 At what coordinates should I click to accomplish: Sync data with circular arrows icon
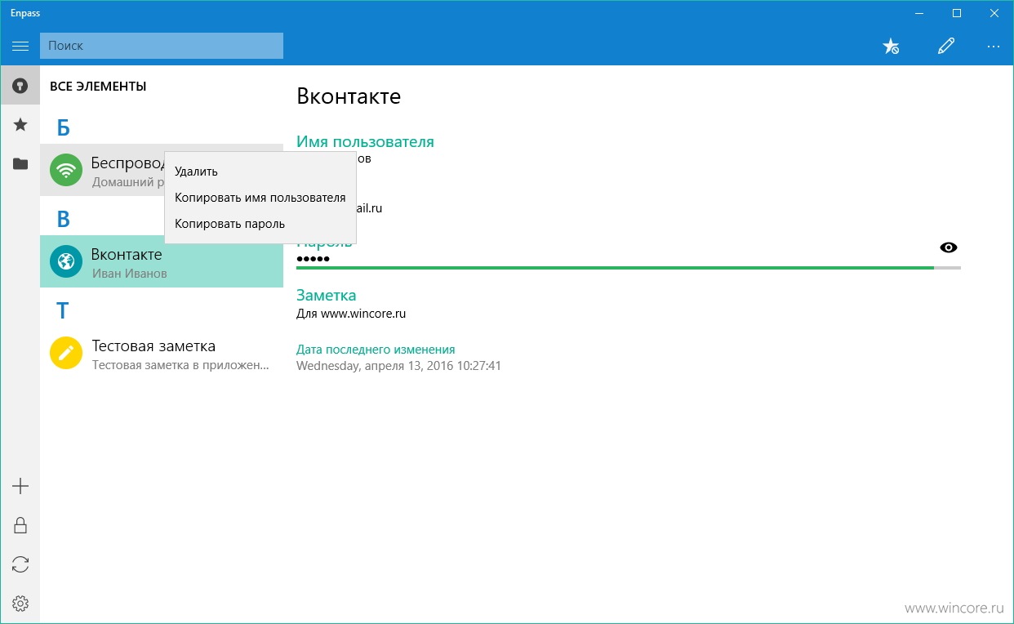click(x=20, y=564)
